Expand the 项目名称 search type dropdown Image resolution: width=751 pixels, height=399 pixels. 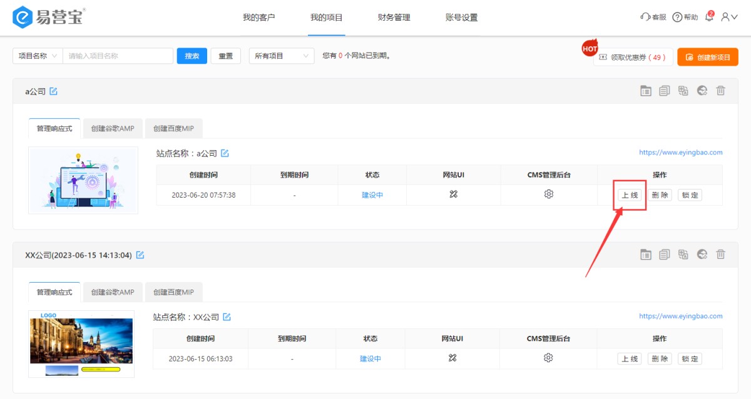pyautogui.click(x=38, y=56)
